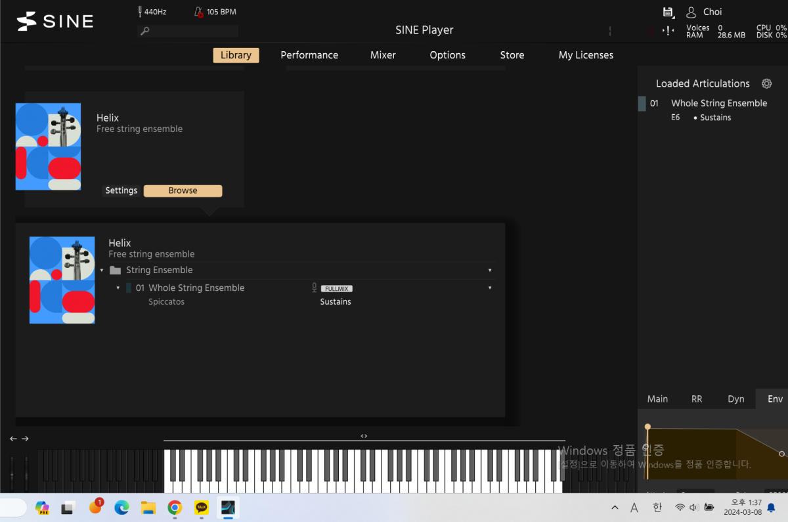Image resolution: width=788 pixels, height=522 pixels.
Task: Open Helix Settings
Action: (x=121, y=190)
